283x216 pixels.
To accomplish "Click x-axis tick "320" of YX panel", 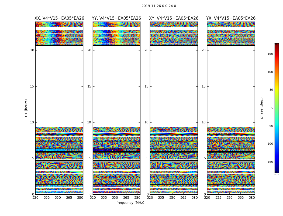I will pyautogui.click(x=207, y=198).
